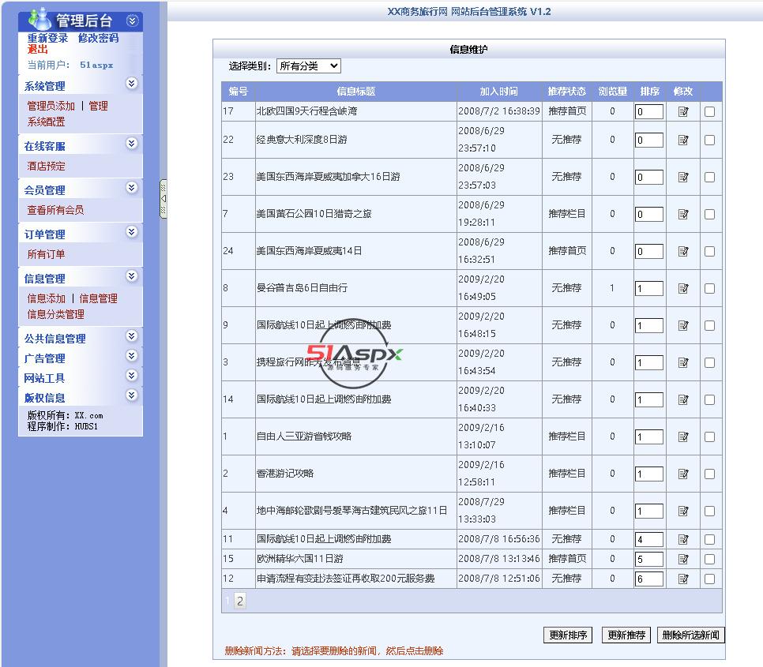Click sort order field for row 12 showing 6
This screenshot has width=763, height=667.
648,579
